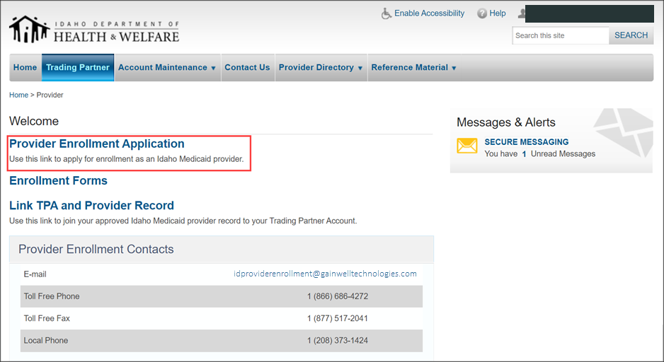Screen dimensions: 664x362
Task: Open the Help link
Action: pyautogui.click(x=498, y=13)
